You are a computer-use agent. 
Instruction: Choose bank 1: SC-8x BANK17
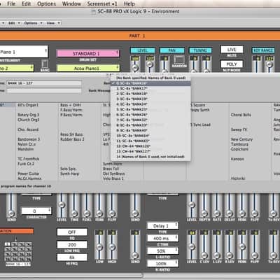click(150, 88)
